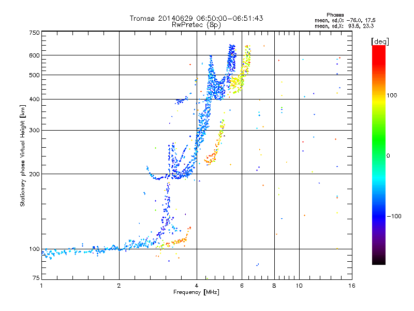
Task: Click the y-axis tick label '75'
Action: coord(36,278)
